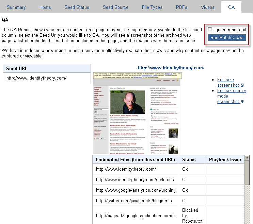The image size is (253, 224).
Task: Select the identitytheory.com seed URL in left column
Action: [36, 78]
